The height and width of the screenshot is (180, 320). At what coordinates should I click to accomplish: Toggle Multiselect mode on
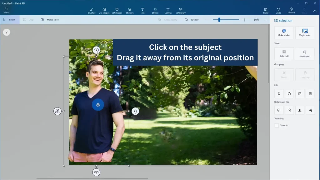click(305, 54)
